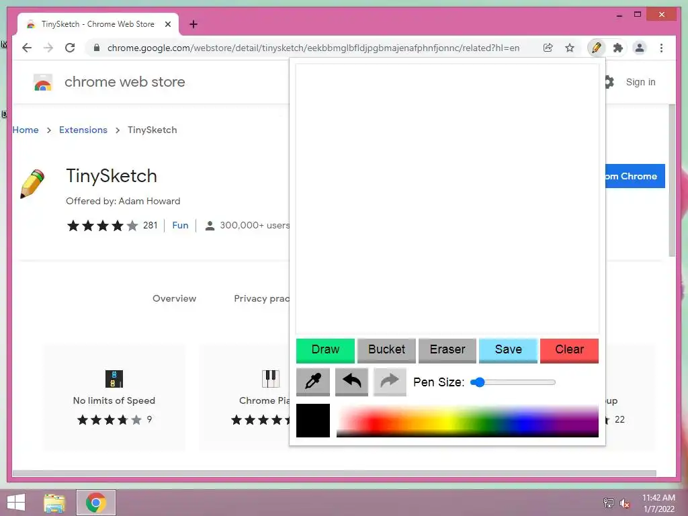Click the network tray icon
Image resolution: width=688 pixels, height=516 pixels.
click(x=609, y=503)
